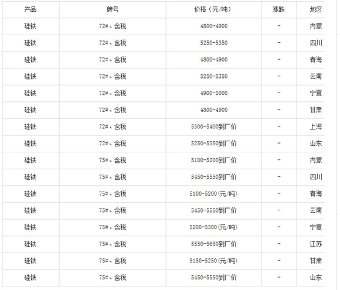Click the 5100-5200到厂价 cell for 内蒙
Screen dimensions: 340x290
click(213, 160)
